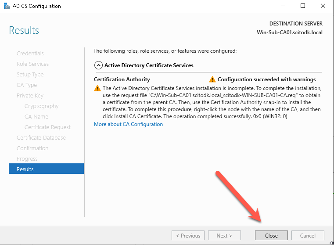Image resolution: width=334 pixels, height=245 pixels.
Task: Select the Certificate Database step
Action: click(x=41, y=137)
